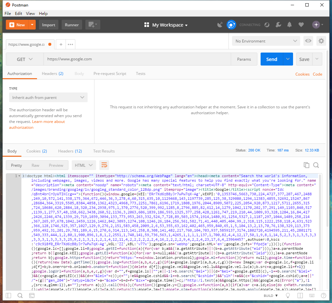The width and height of the screenshot is (332, 303).
Task: Open the Test Results tab
Action: coord(104,151)
